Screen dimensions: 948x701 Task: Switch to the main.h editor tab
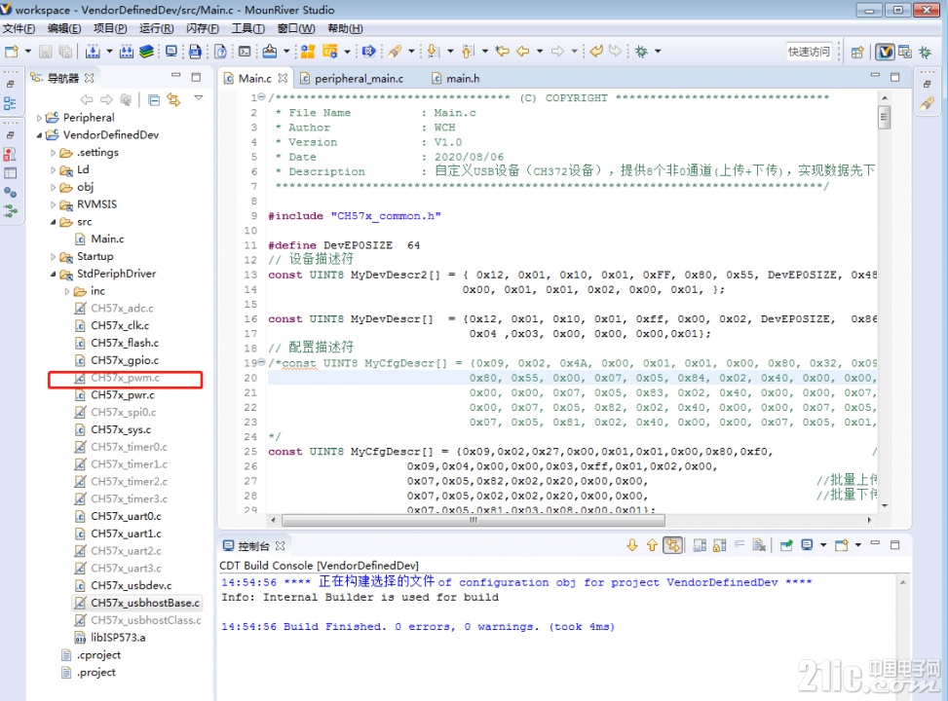point(456,79)
